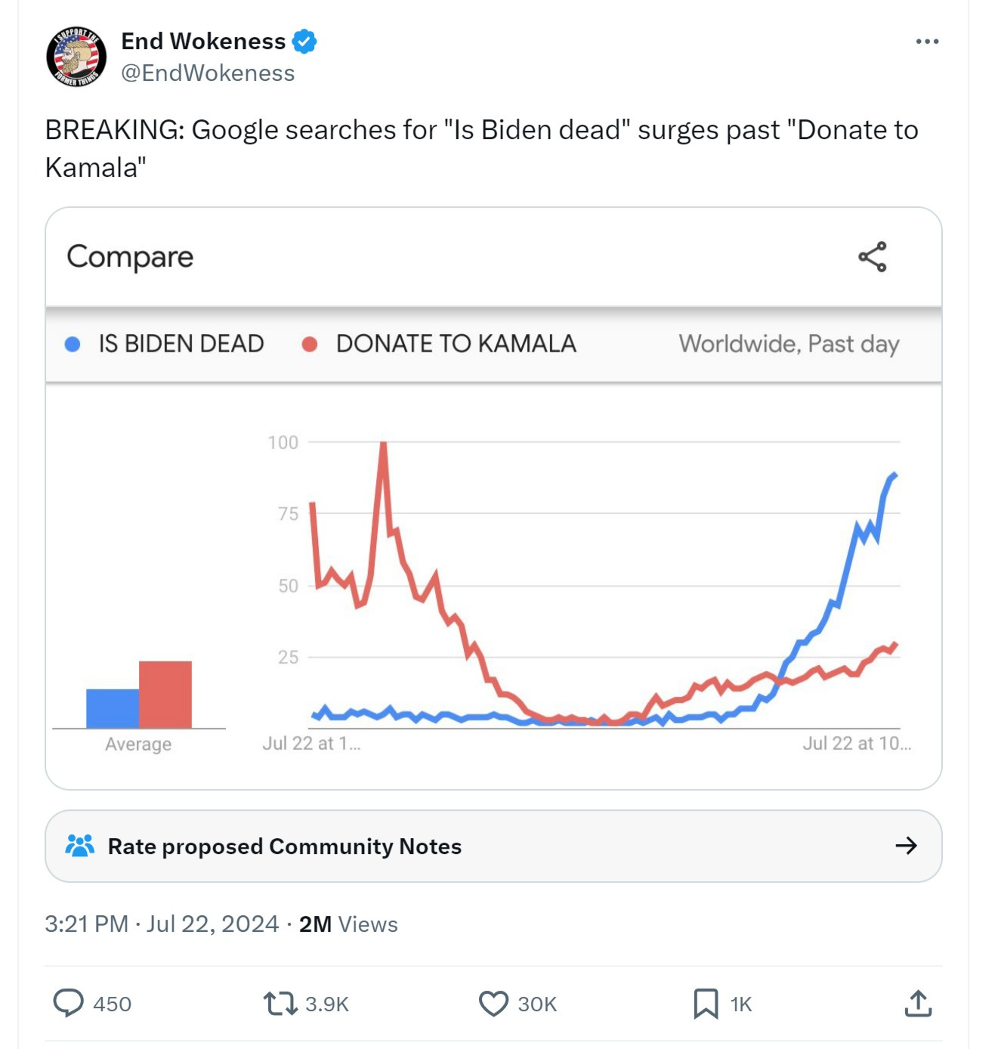View the 2M Views analytics
Viewport: 1001px width, 1049px height.
coord(348,924)
